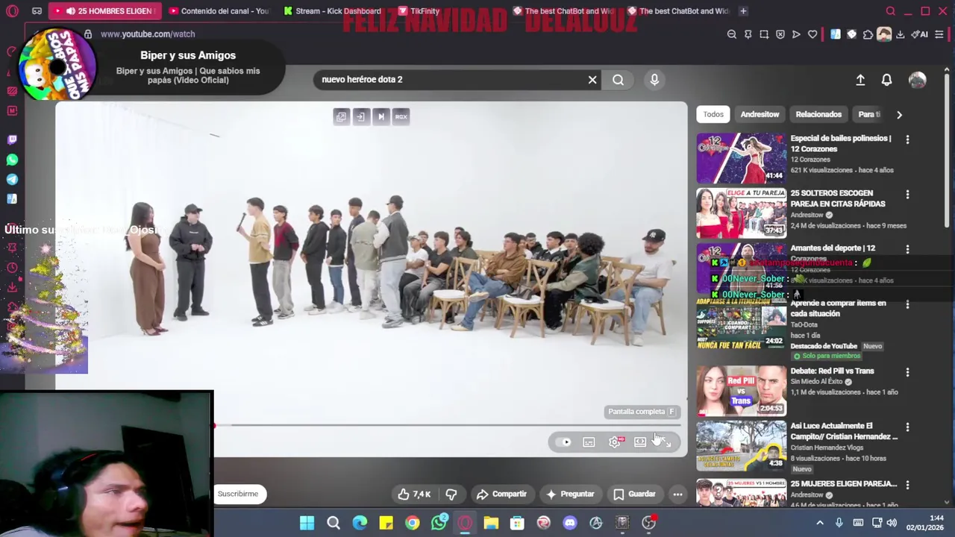The width and height of the screenshot is (955, 537).
Task: Enter fullscreen with player button
Action: [x=665, y=442]
